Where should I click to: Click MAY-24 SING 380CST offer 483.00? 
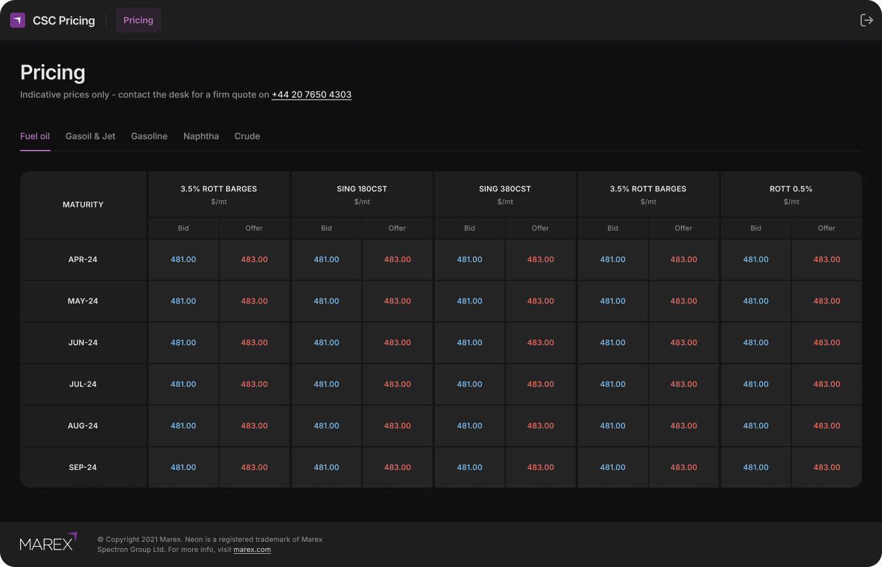(541, 301)
